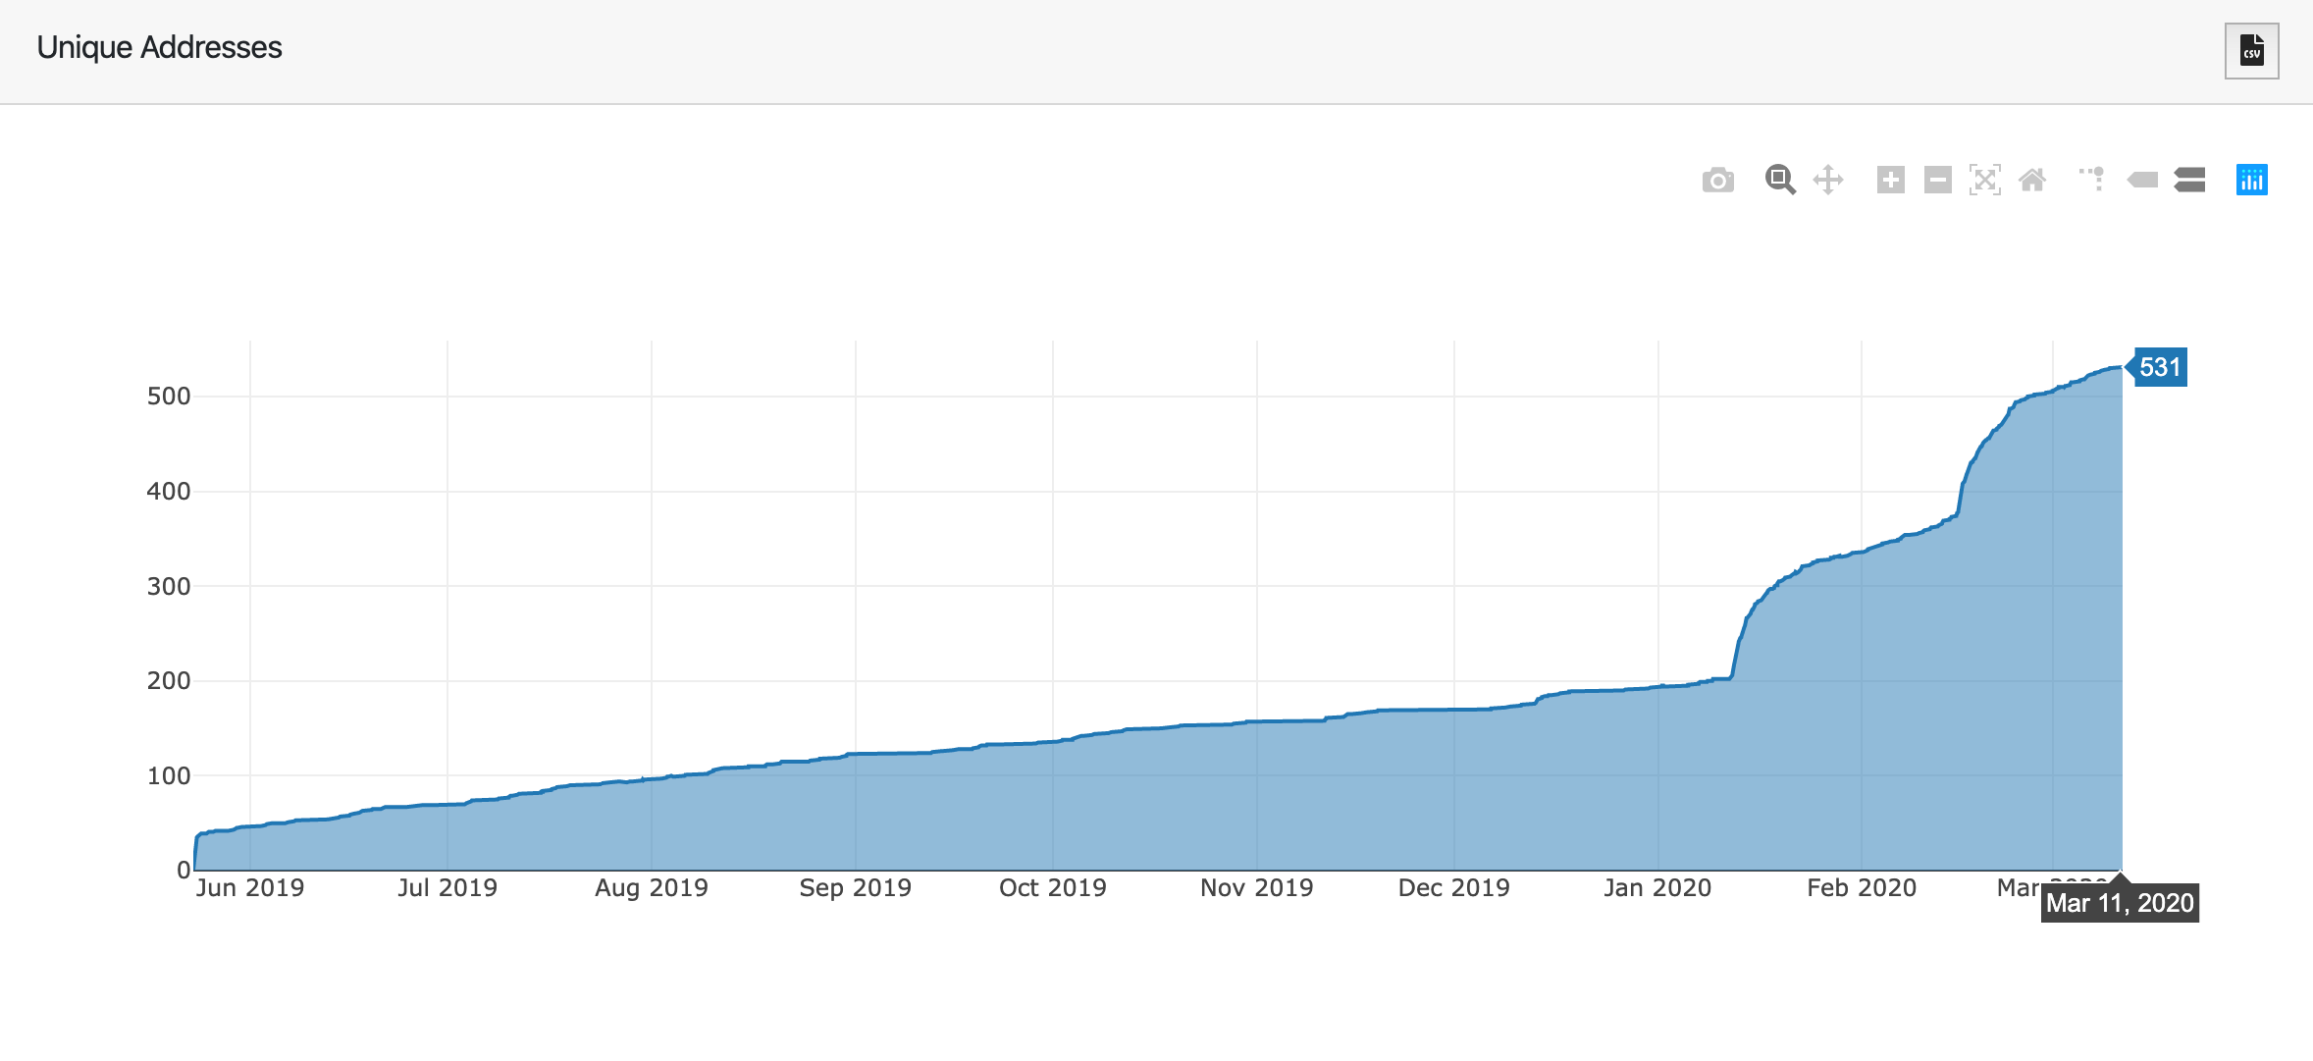This screenshot has width=2313, height=1061.
Task: Export data via CSV file button
Action: (2251, 51)
